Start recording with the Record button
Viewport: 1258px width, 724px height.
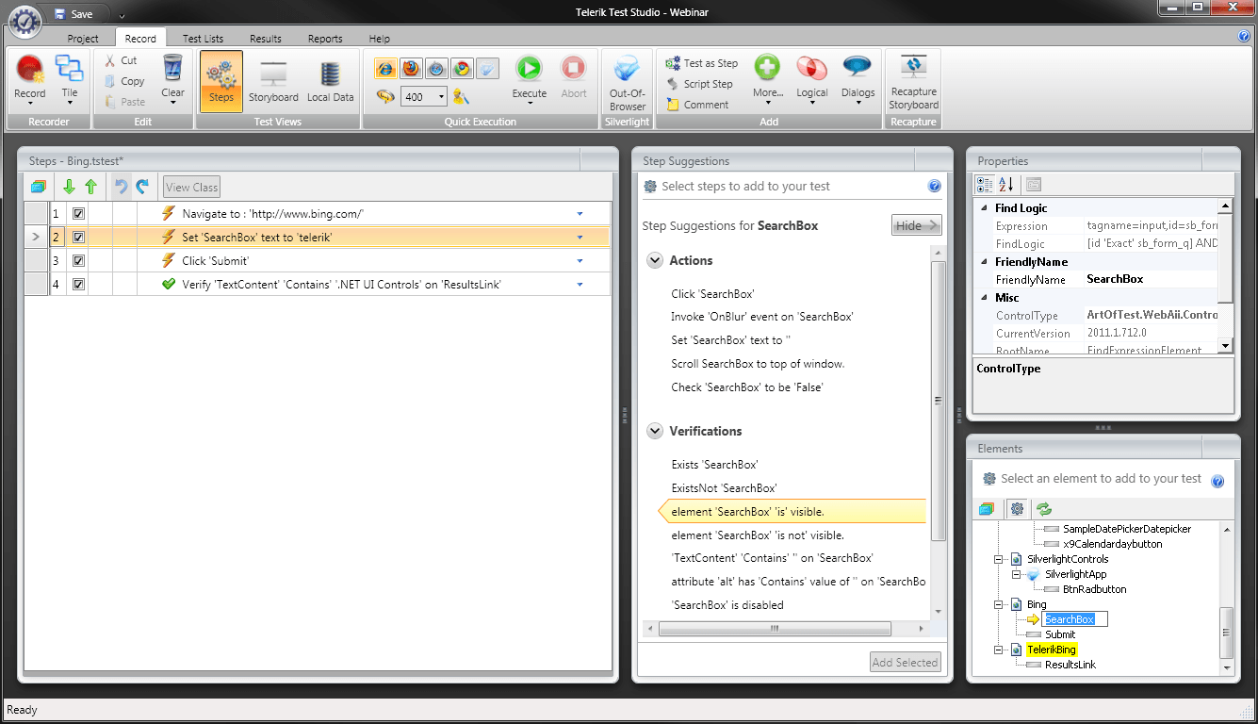(x=29, y=79)
